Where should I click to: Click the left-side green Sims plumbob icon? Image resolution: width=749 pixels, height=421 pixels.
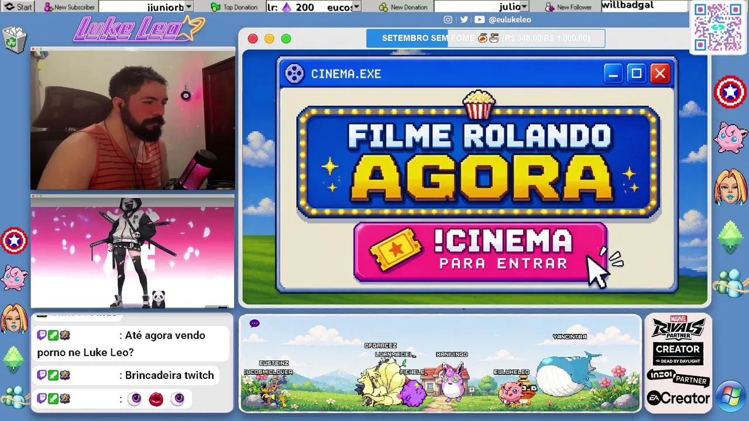[13, 360]
